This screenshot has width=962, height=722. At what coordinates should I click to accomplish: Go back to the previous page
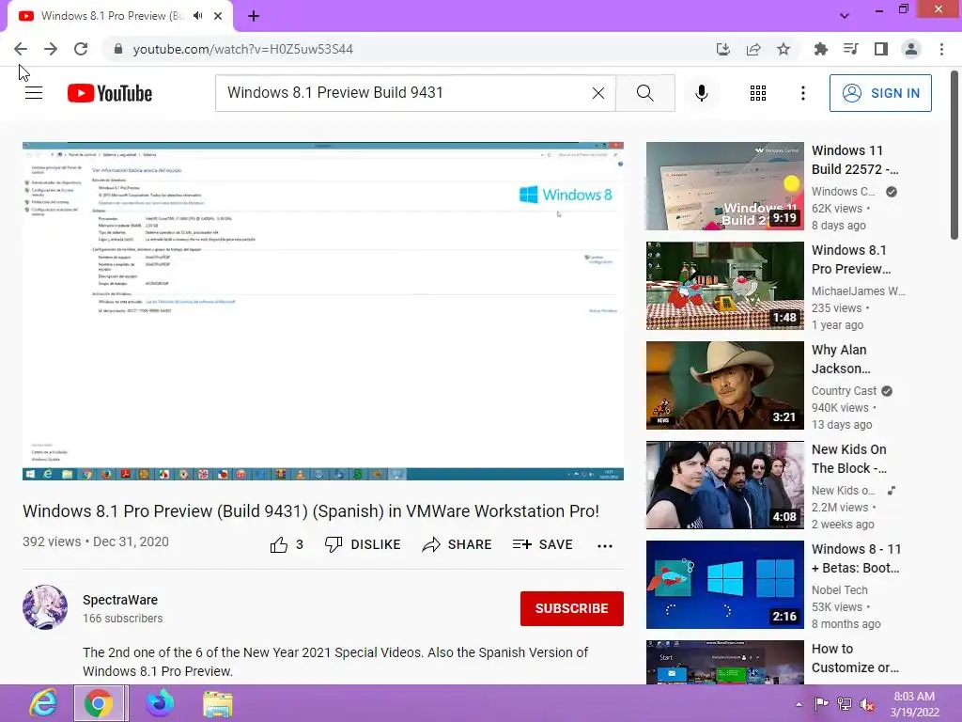click(x=21, y=49)
